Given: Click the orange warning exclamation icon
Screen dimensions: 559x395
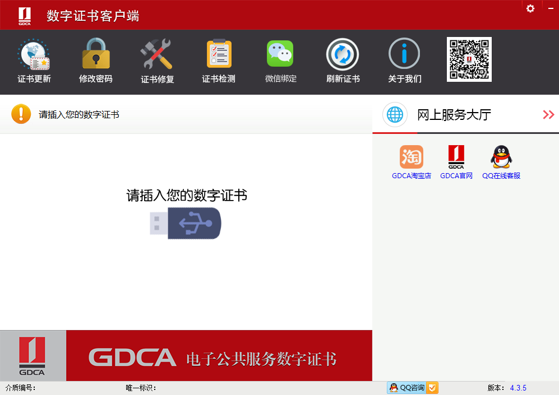Looking at the screenshot, I should click(21, 114).
